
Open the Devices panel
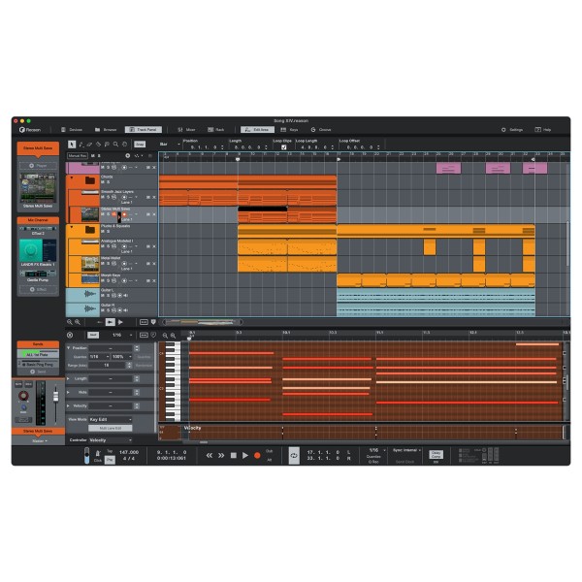pos(72,130)
